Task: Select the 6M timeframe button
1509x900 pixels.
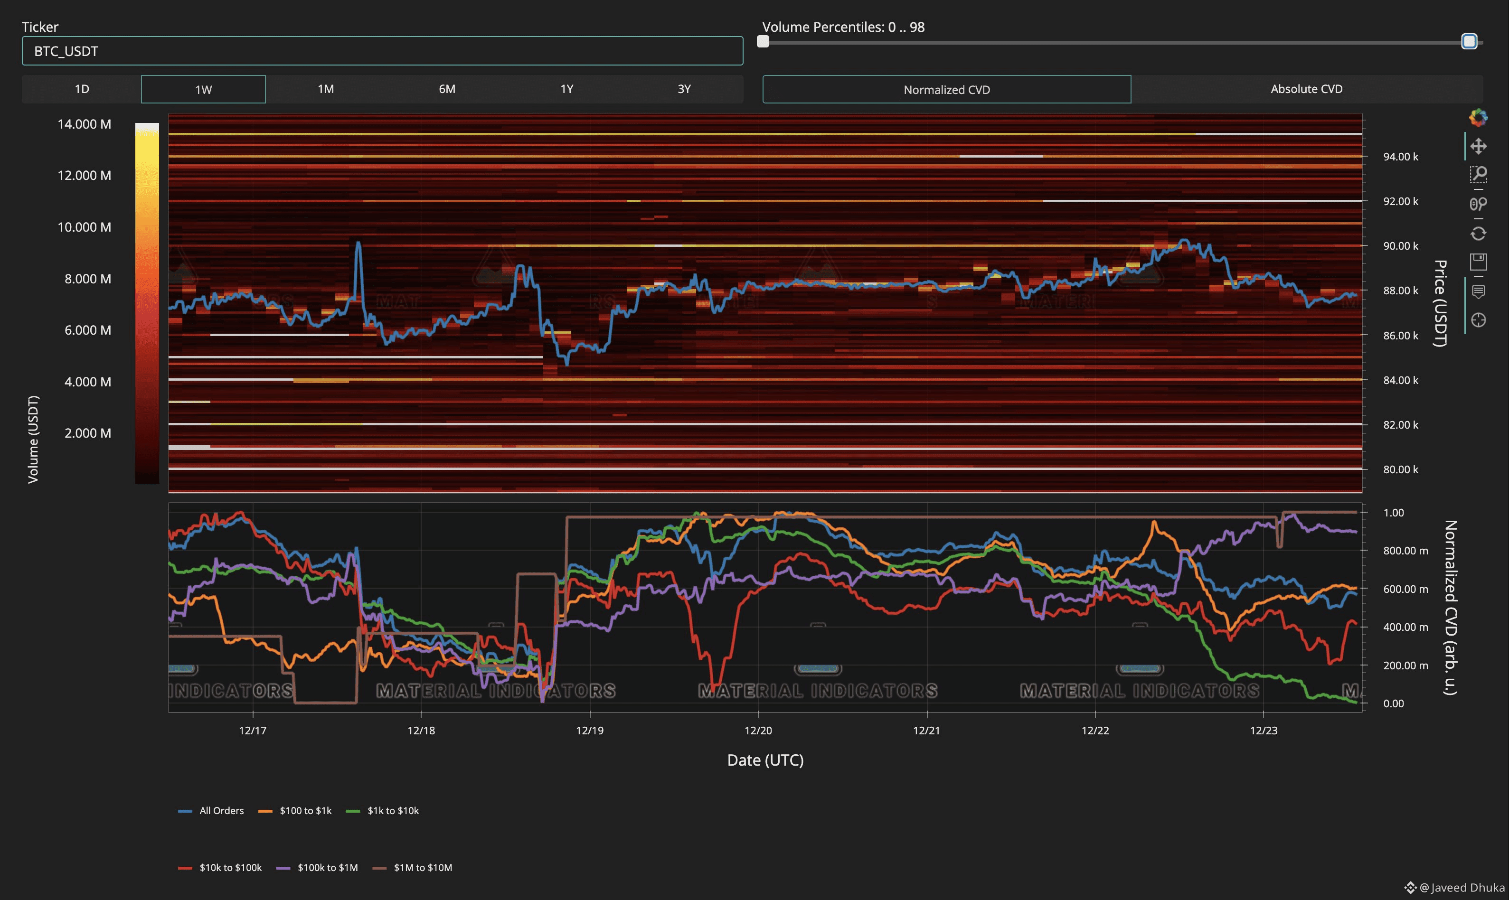Action: click(447, 89)
